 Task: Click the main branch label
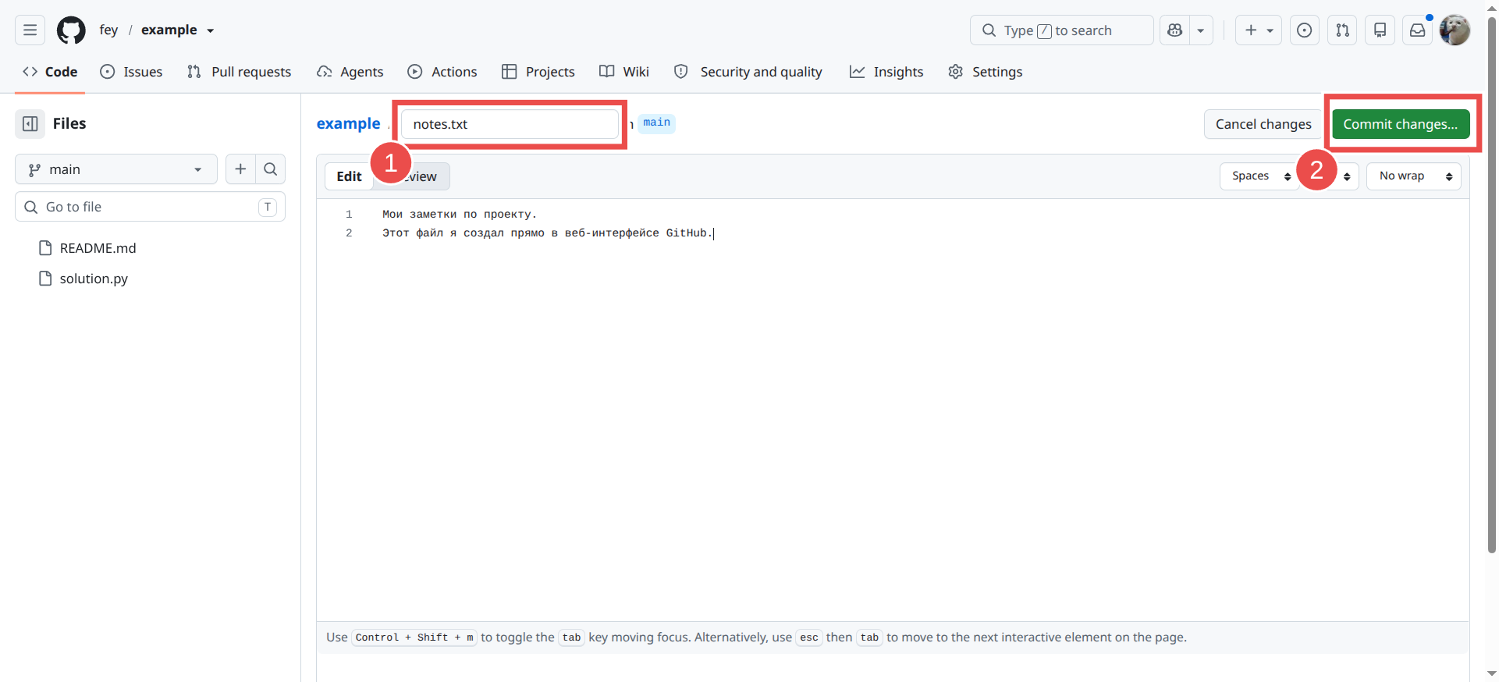click(x=656, y=123)
